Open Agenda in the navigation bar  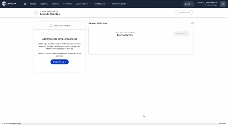point(44,4)
